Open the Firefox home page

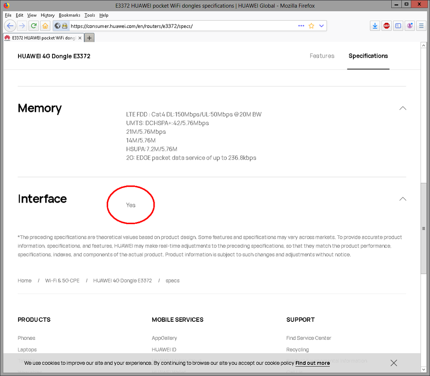tap(45, 26)
